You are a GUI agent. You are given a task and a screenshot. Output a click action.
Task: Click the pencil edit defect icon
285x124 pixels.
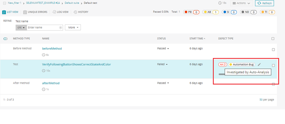coord(259,64)
